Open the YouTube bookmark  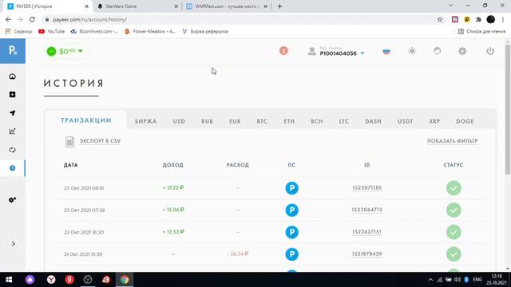51,31
